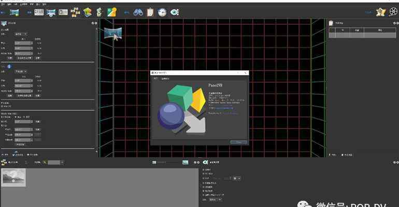The height and width of the screenshot is (207, 399).
Task: Open the Tour Map folded-map icon
Action: click(87, 12)
